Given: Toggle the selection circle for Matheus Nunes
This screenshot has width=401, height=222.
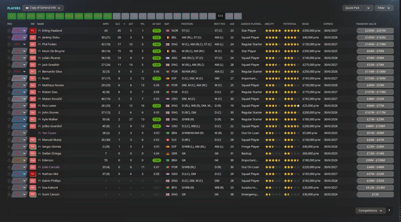Looking at the screenshot, I should [9, 85].
